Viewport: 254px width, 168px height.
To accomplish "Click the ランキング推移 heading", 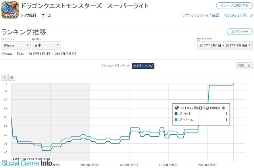I will click(x=24, y=32).
